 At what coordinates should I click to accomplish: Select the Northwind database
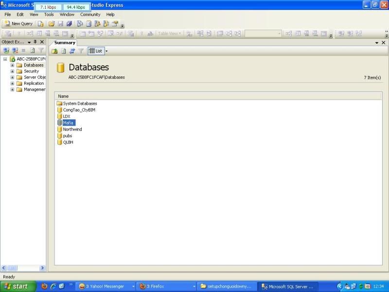coord(70,129)
